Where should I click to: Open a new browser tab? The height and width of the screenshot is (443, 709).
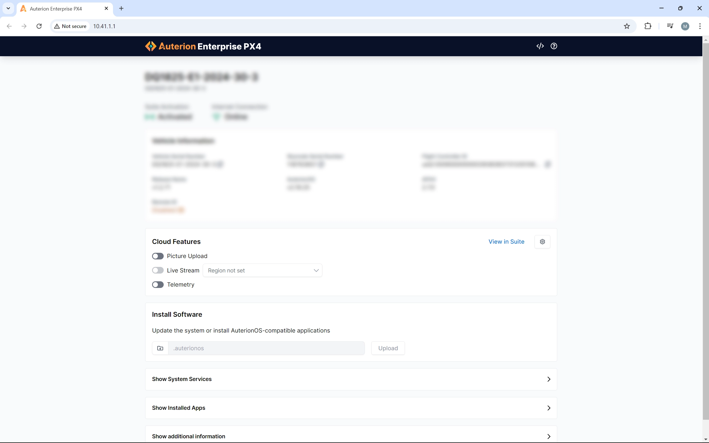(121, 9)
